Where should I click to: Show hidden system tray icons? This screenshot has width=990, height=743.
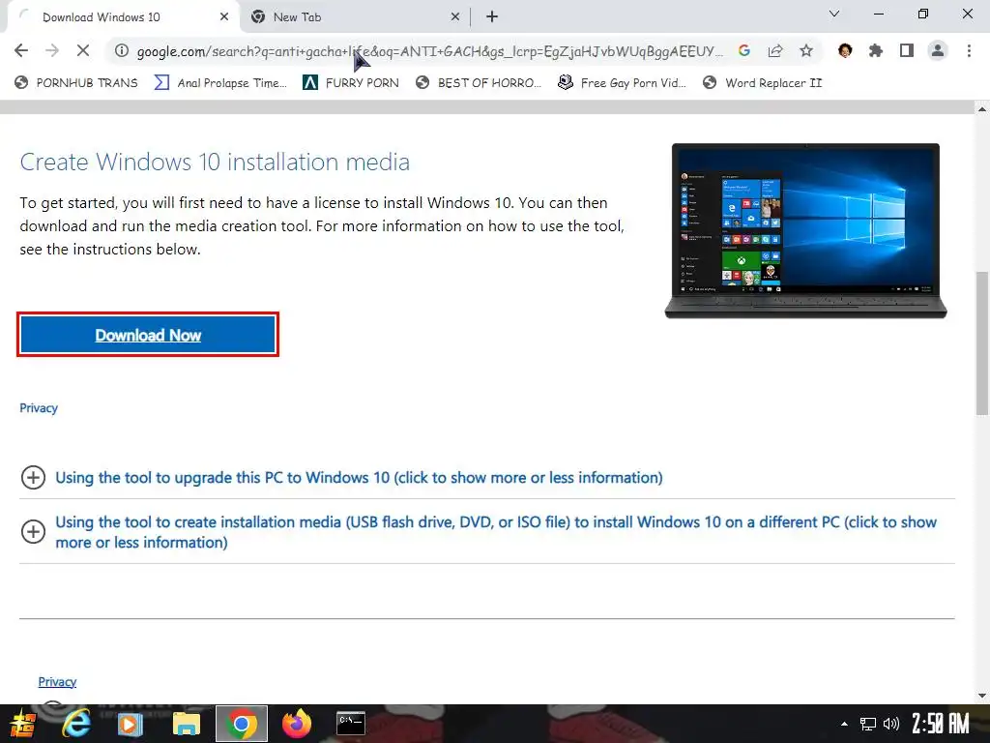click(x=844, y=724)
